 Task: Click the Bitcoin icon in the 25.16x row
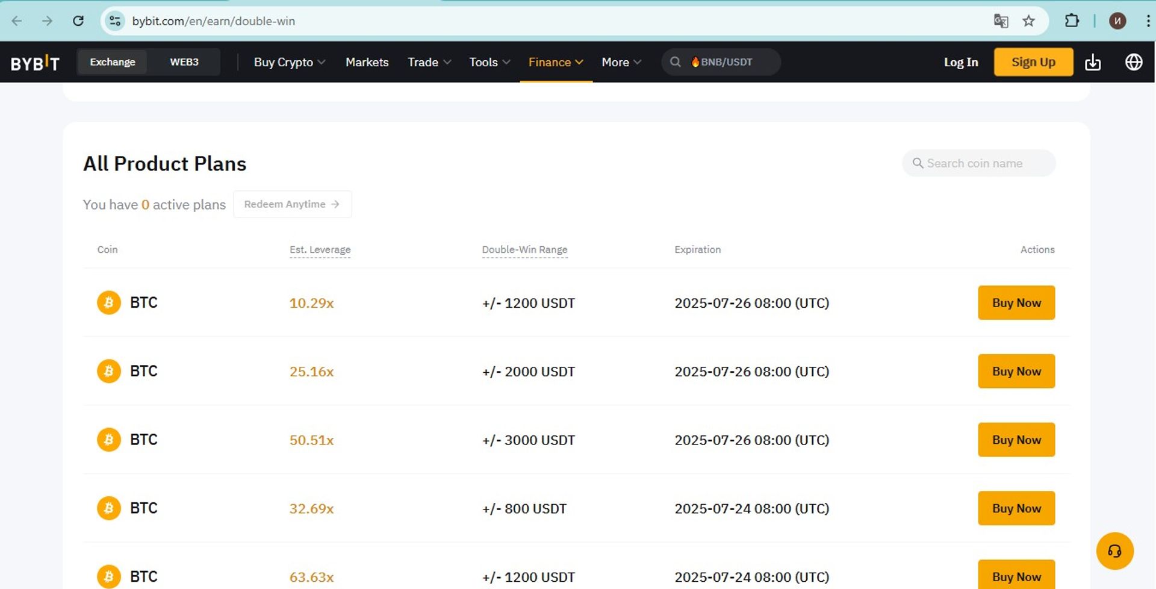[x=109, y=371]
